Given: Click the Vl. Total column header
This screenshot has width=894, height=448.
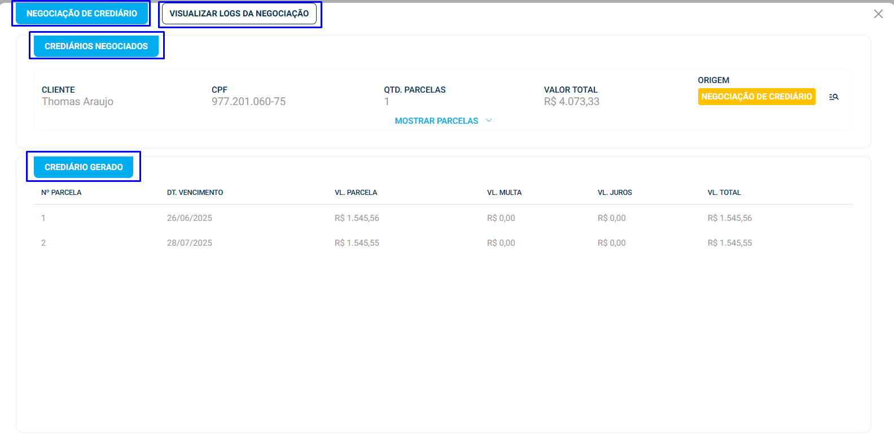Looking at the screenshot, I should click(x=724, y=193).
